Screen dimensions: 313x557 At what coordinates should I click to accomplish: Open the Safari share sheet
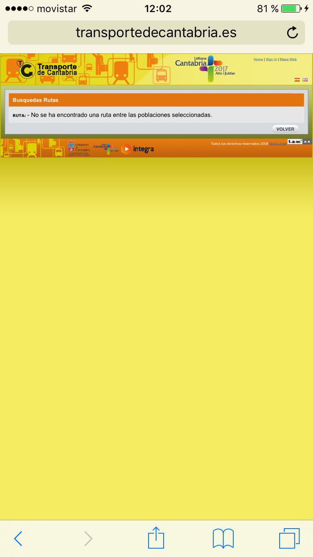click(156, 538)
